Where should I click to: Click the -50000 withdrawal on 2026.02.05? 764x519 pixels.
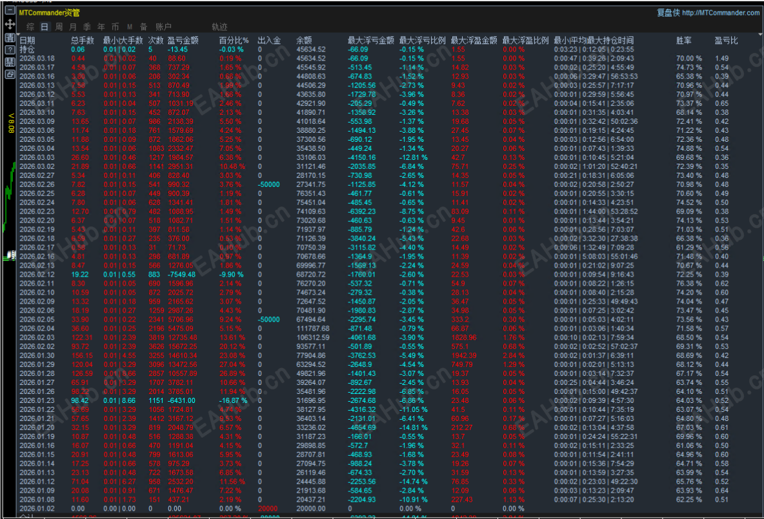(x=269, y=319)
